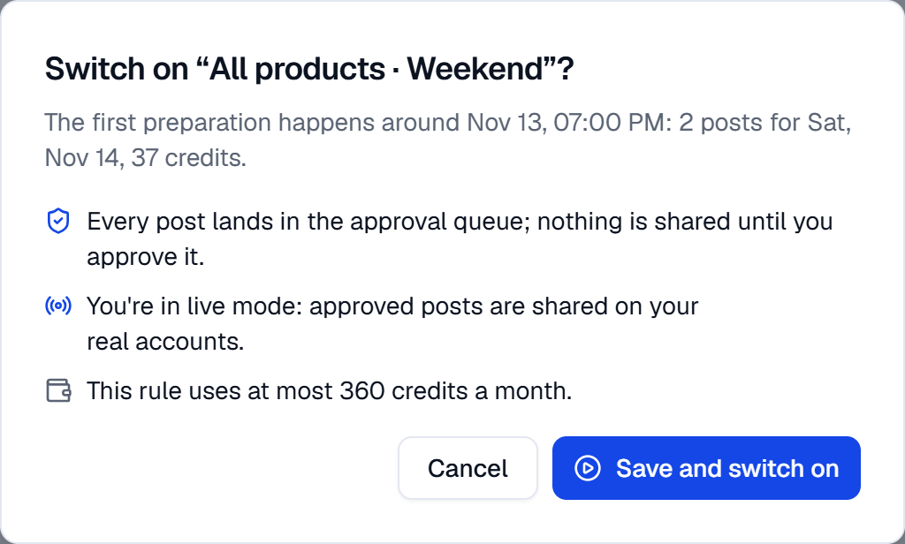Click the word "Weekend" in the title

(x=475, y=69)
